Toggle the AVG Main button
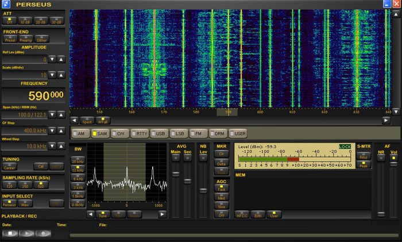 coord(176,158)
